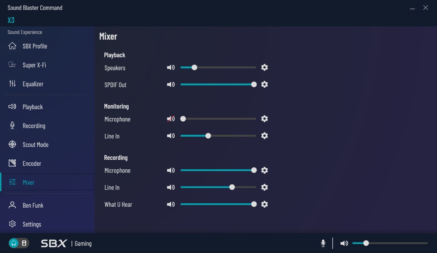This screenshot has height=253, width=437.
Task: Adjust the SPDIF Out volume slider
Action: [218, 84]
